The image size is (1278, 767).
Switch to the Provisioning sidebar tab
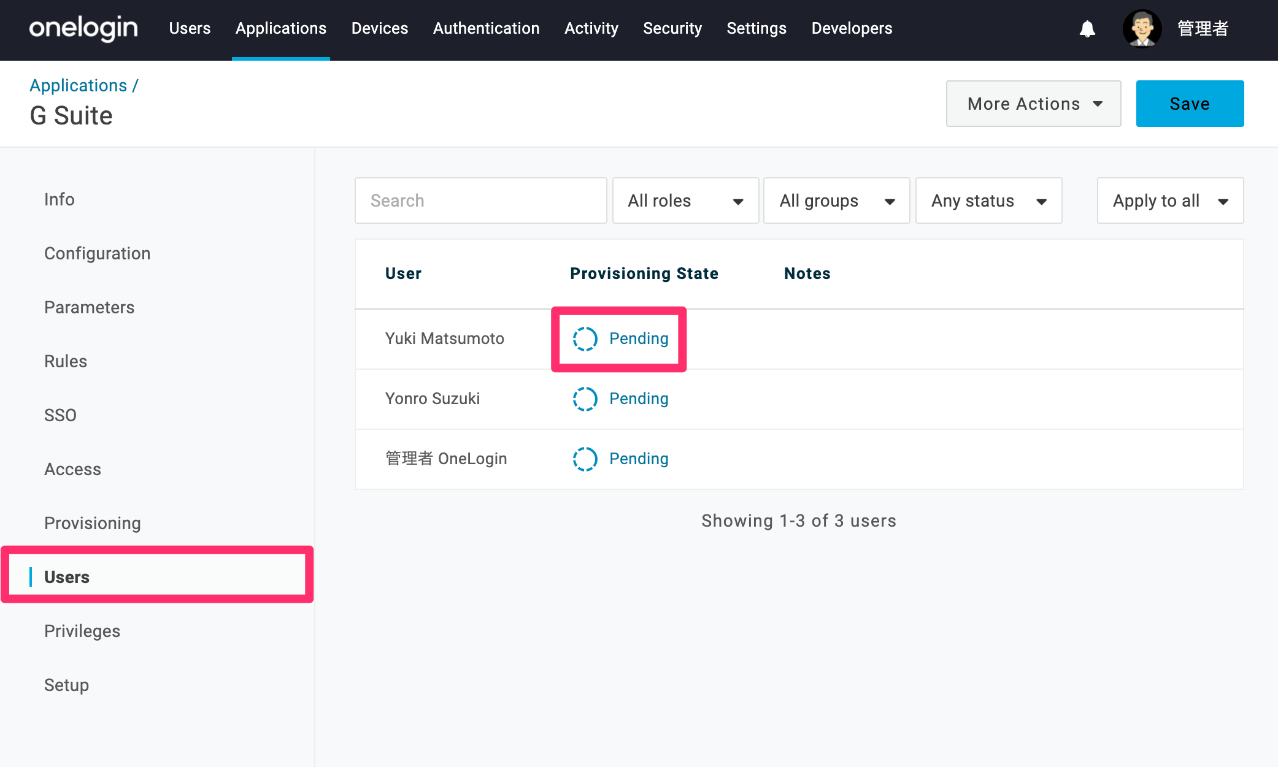click(93, 523)
